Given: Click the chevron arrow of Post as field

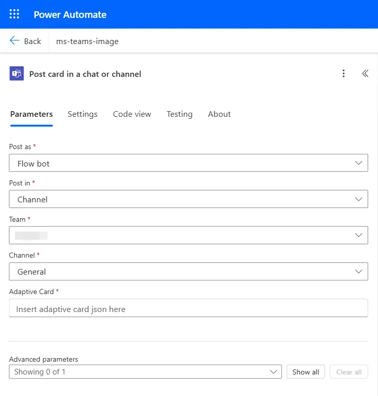Looking at the screenshot, I should tap(359, 163).
